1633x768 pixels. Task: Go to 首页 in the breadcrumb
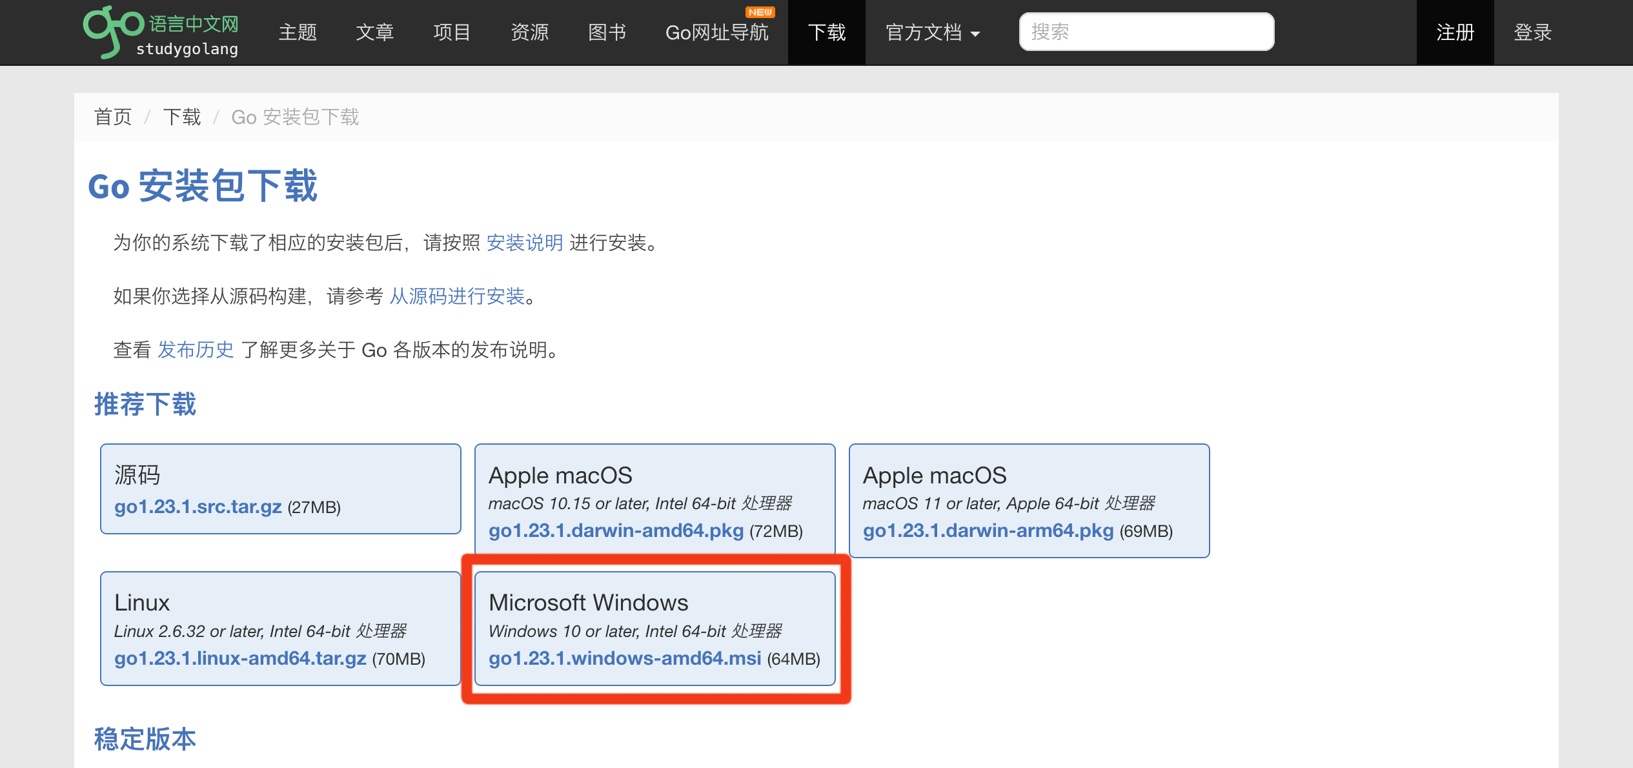point(113,117)
